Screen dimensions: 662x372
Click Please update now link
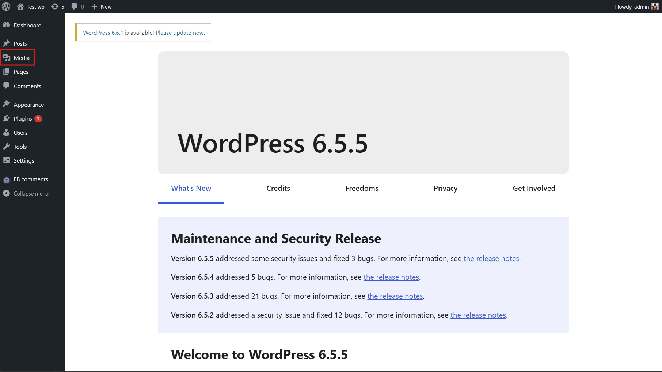(x=180, y=33)
